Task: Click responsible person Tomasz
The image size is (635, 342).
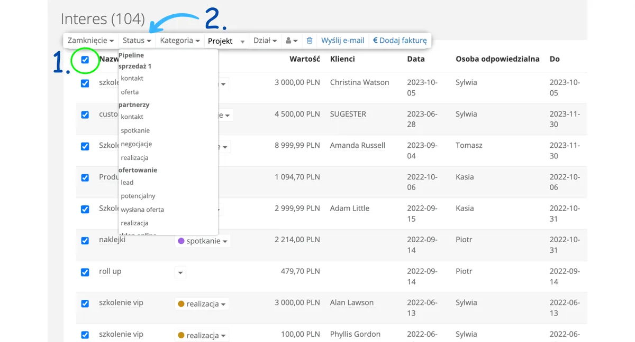Action: coord(469,146)
